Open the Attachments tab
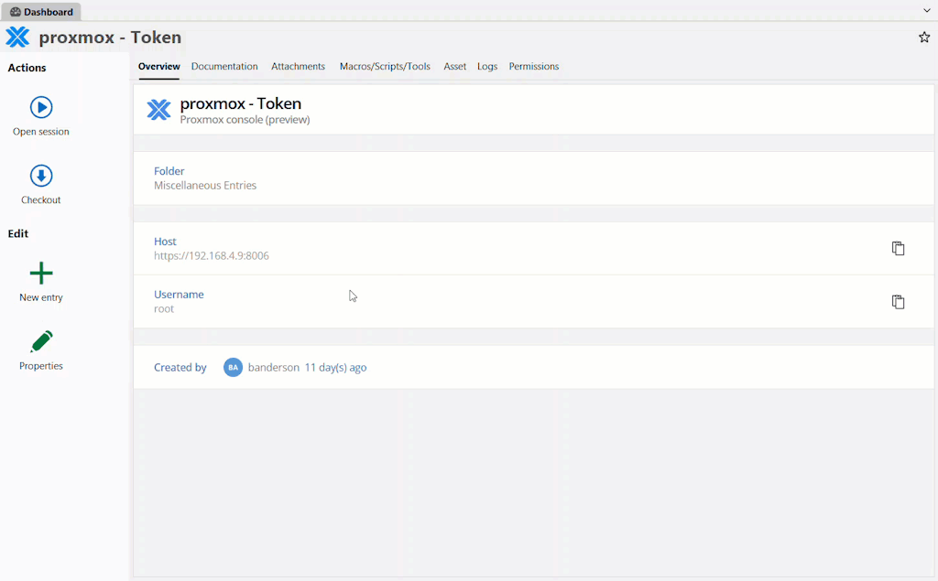The width and height of the screenshot is (938, 581). pyautogui.click(x=298, y=67)
